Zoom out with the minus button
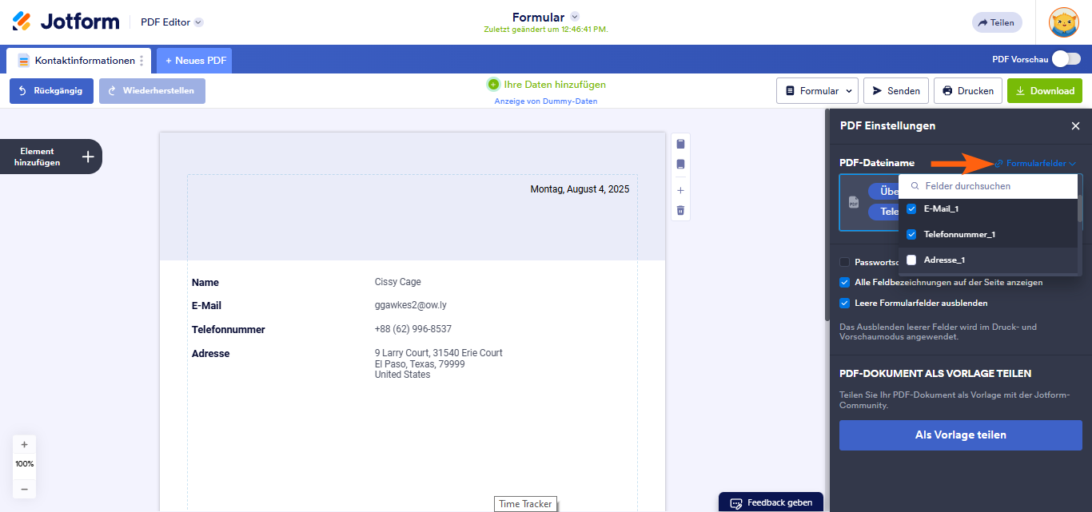This screenshot has height=512, width=1092. 24,489
